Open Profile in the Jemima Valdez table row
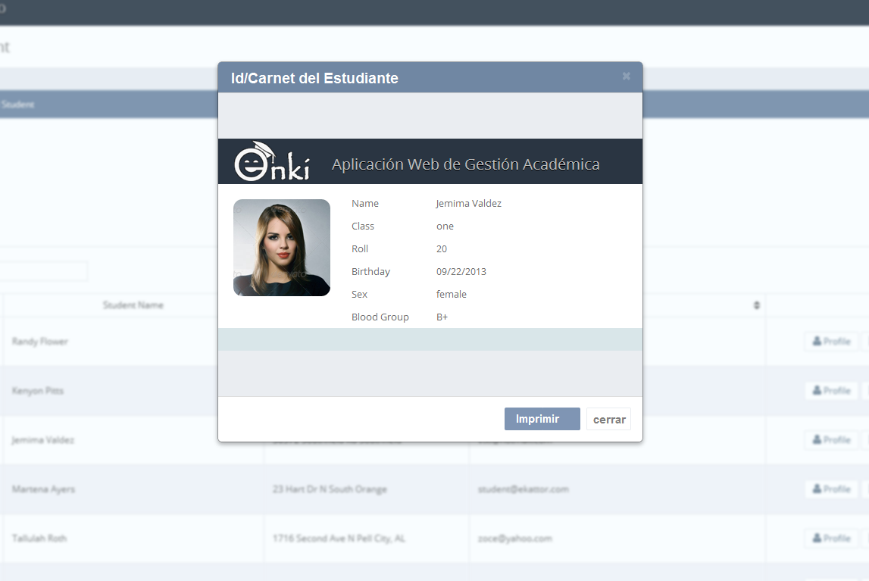Image resolution: width=869 pixels, height=581 pixels. (831, 440)
